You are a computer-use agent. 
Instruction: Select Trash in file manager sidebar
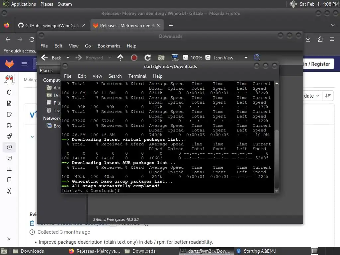click(x=53, y=111)
